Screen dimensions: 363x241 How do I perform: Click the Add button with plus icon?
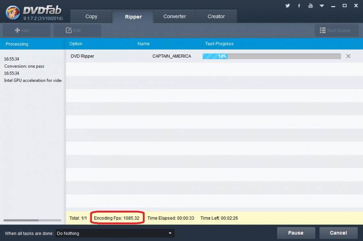(x=27, y=30)
